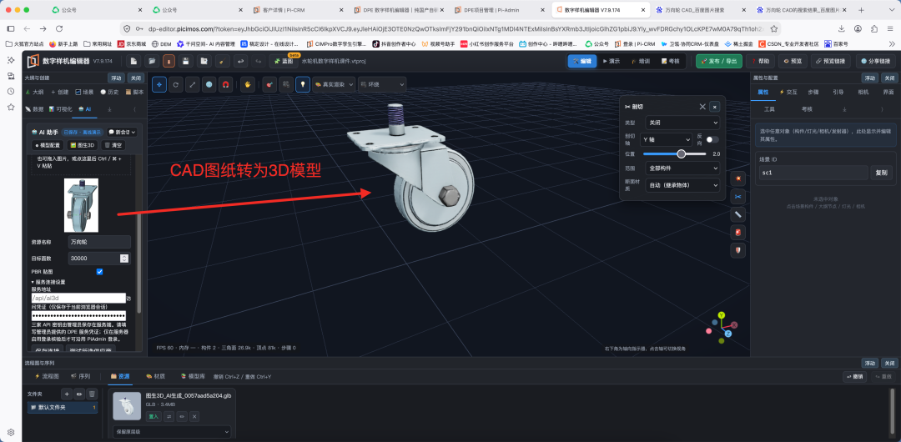Screen dimensions: 901x442
Task: Click the rename pencil icon on the glb asset
Action: tap(182, 416)
